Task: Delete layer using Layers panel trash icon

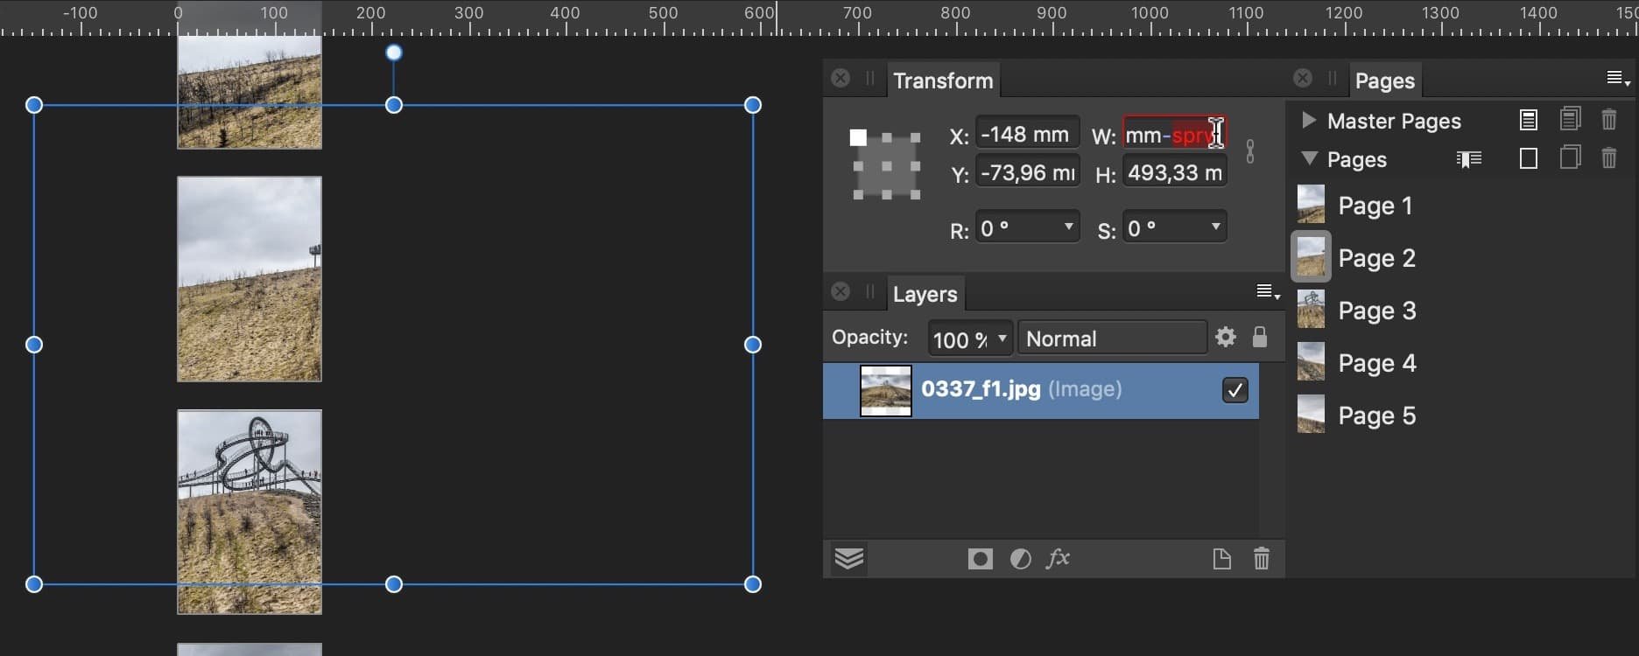Action: 1261,559
